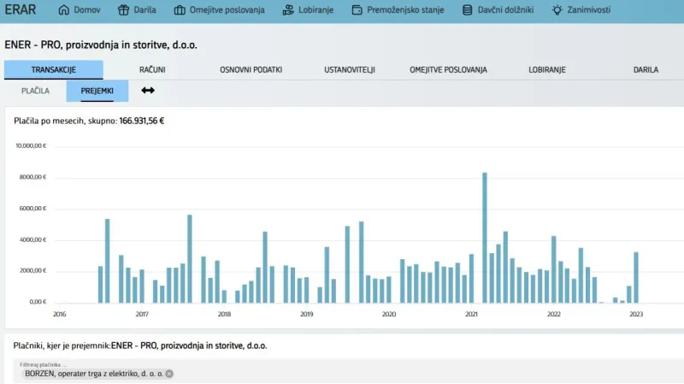
Task: Click the Lobiranje hand icon
Action: pyautogui.click(x=288, y=9)
